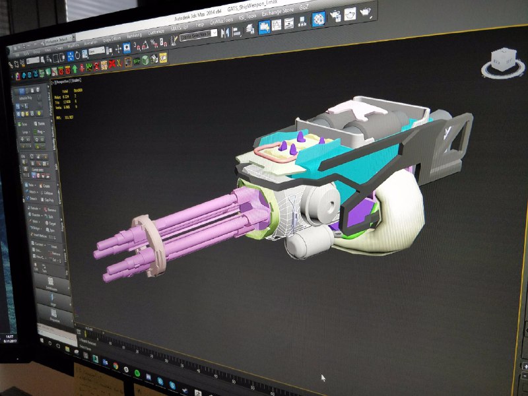Viewport: 528px width, 396px height.
Task: Toggle the 3D Snaps button
Action: point(137,46)
